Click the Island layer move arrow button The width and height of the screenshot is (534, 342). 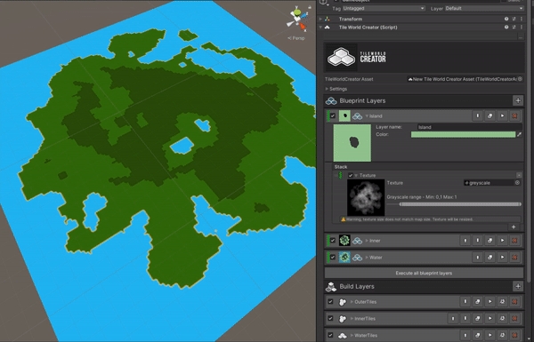pos(477,116)
